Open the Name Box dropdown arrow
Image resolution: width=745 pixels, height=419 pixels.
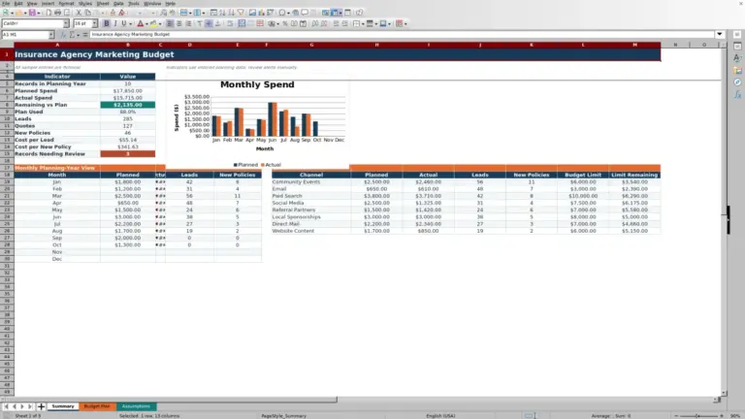50,35
